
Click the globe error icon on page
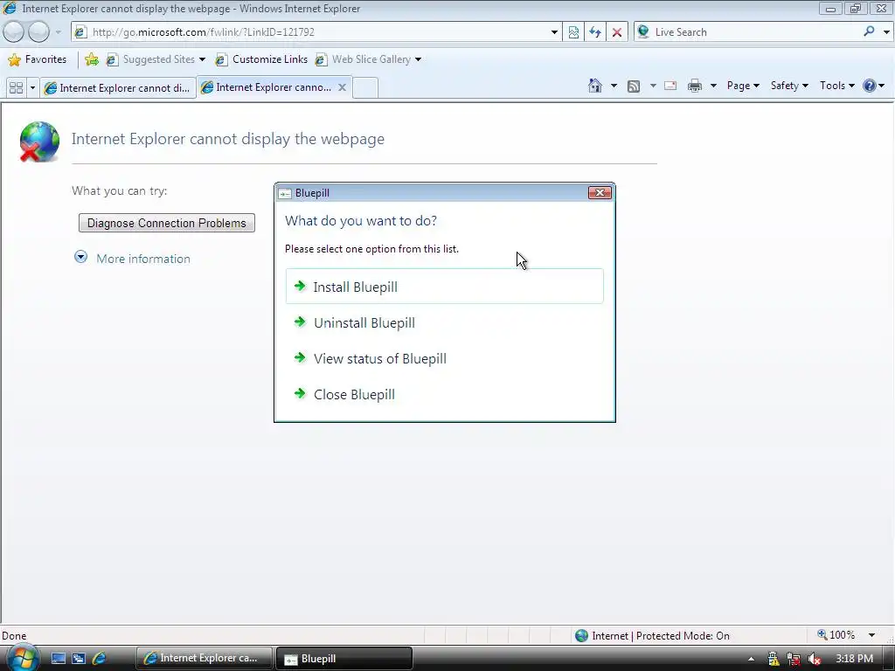pos(39,142)
